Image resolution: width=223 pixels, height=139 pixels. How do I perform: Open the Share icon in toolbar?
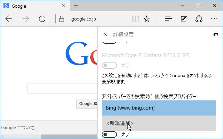point(199,19)
